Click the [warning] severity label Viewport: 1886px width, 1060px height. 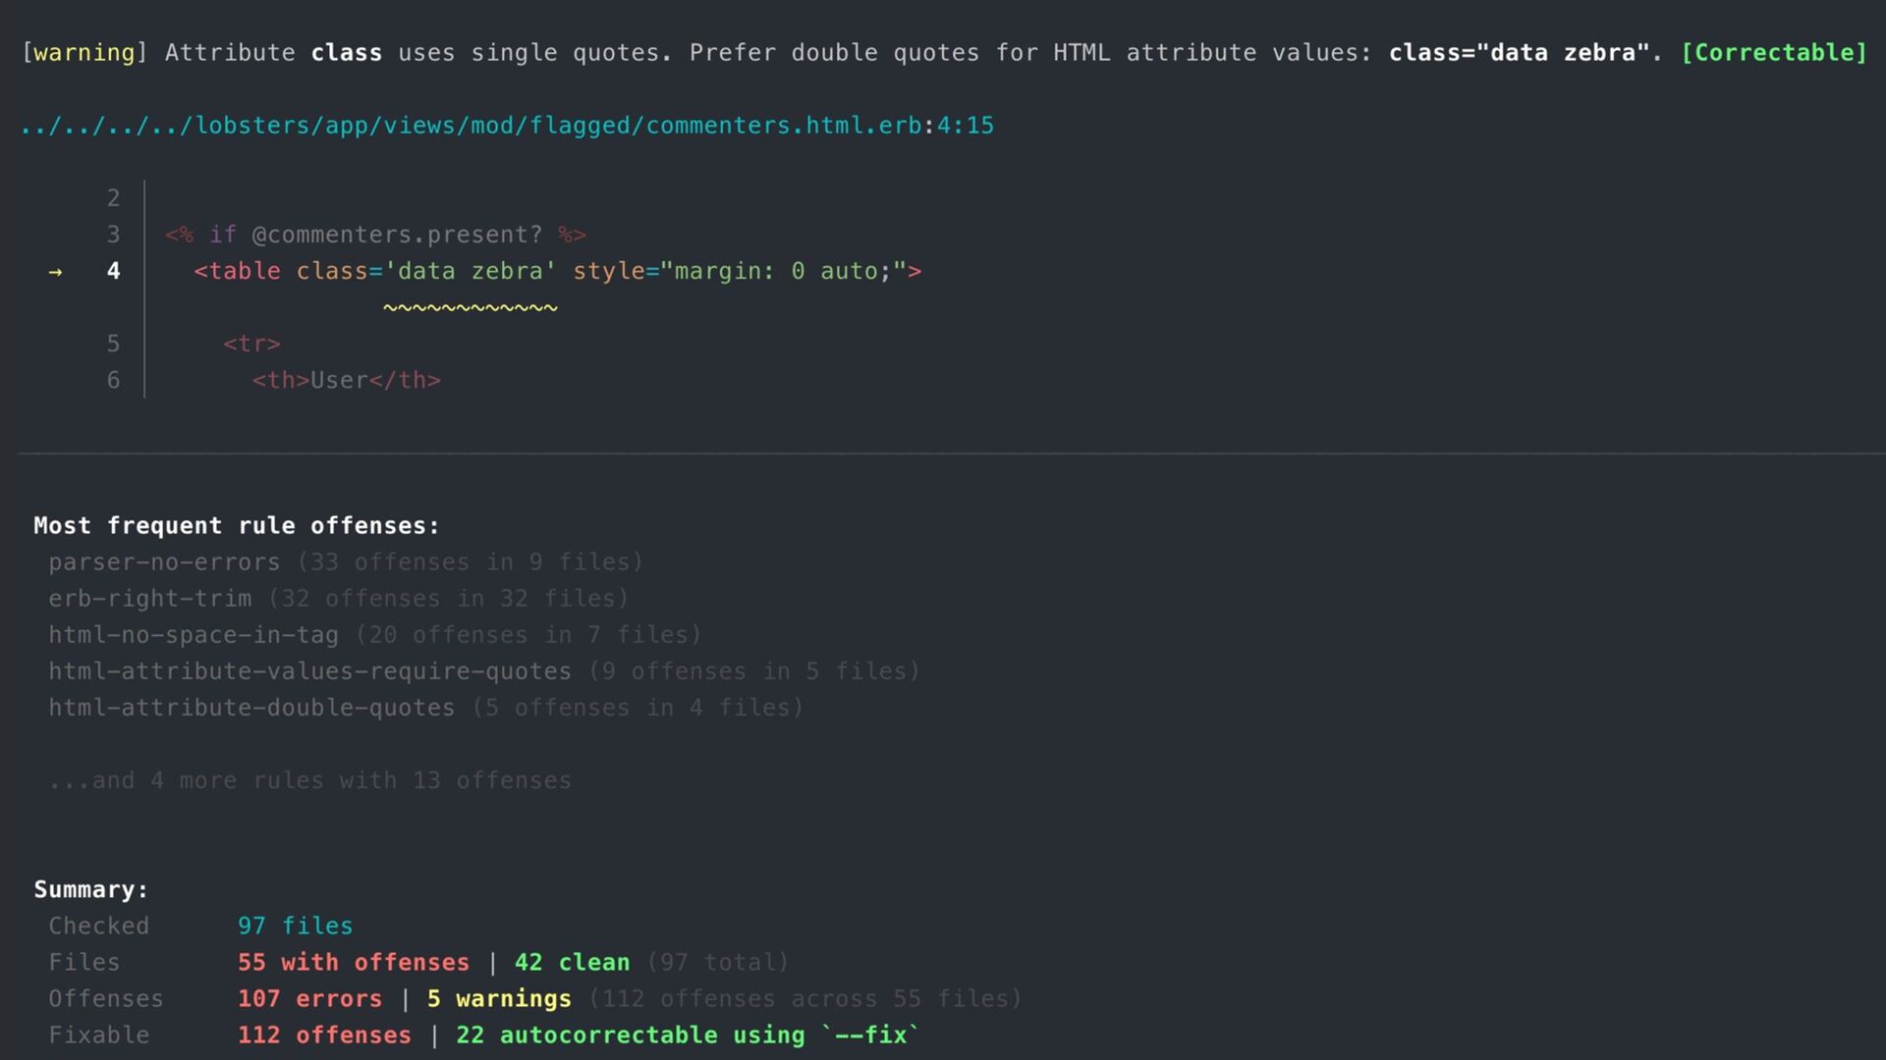click(x=83, y=53)
